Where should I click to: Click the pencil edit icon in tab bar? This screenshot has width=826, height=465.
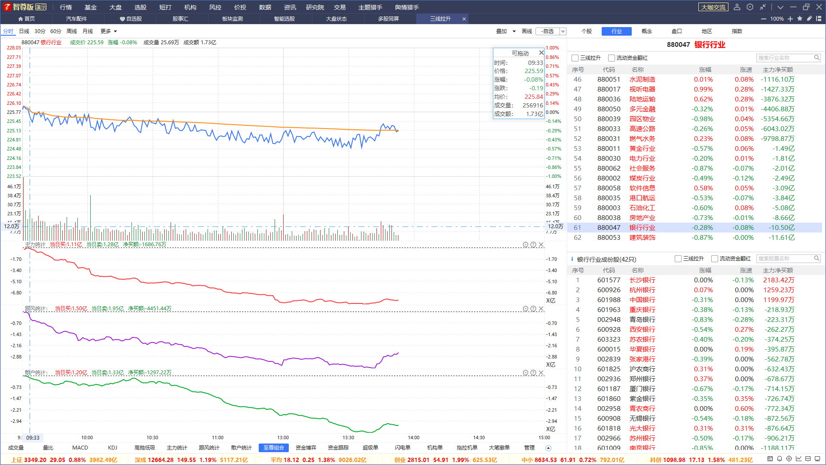point(809,18)
